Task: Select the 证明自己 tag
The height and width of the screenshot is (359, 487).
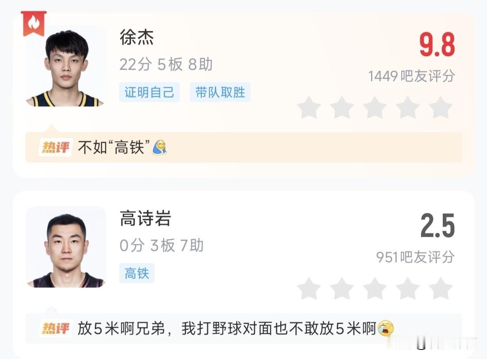Action: pyautogui.click(x=149, y=92)
